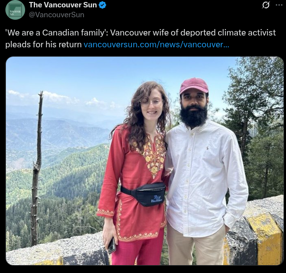The width and height of the screenshot is (286, 273).
Task: Open the vancouversun.com article link
Action: click(x=156, y=44)
